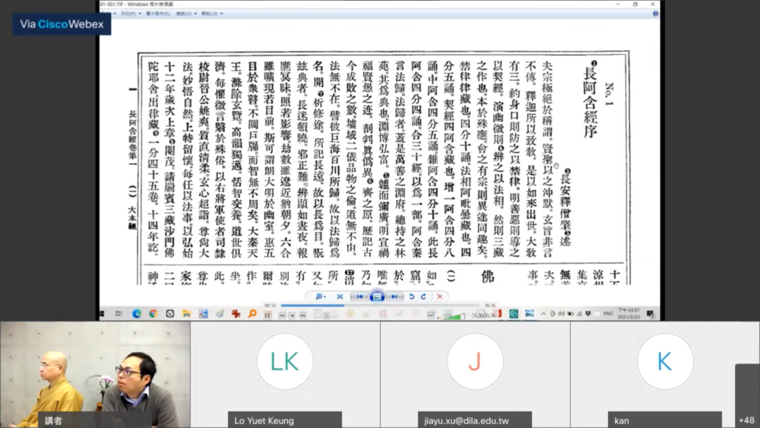
Task: Open the E-mail (電子郵件) menu
Action: tap(157, 13)
